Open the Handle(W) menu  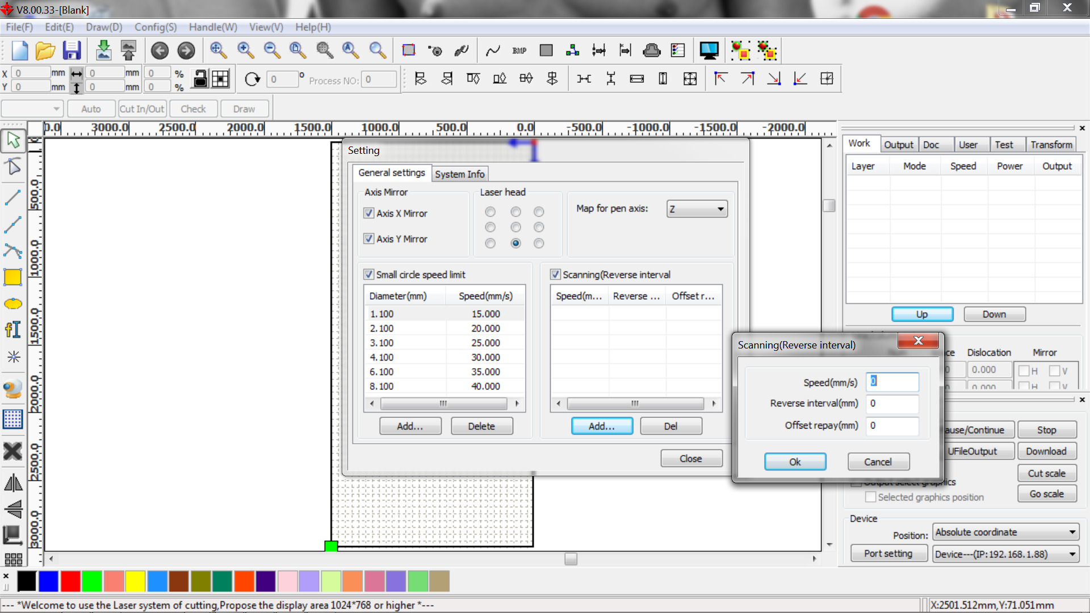(213, 27)
